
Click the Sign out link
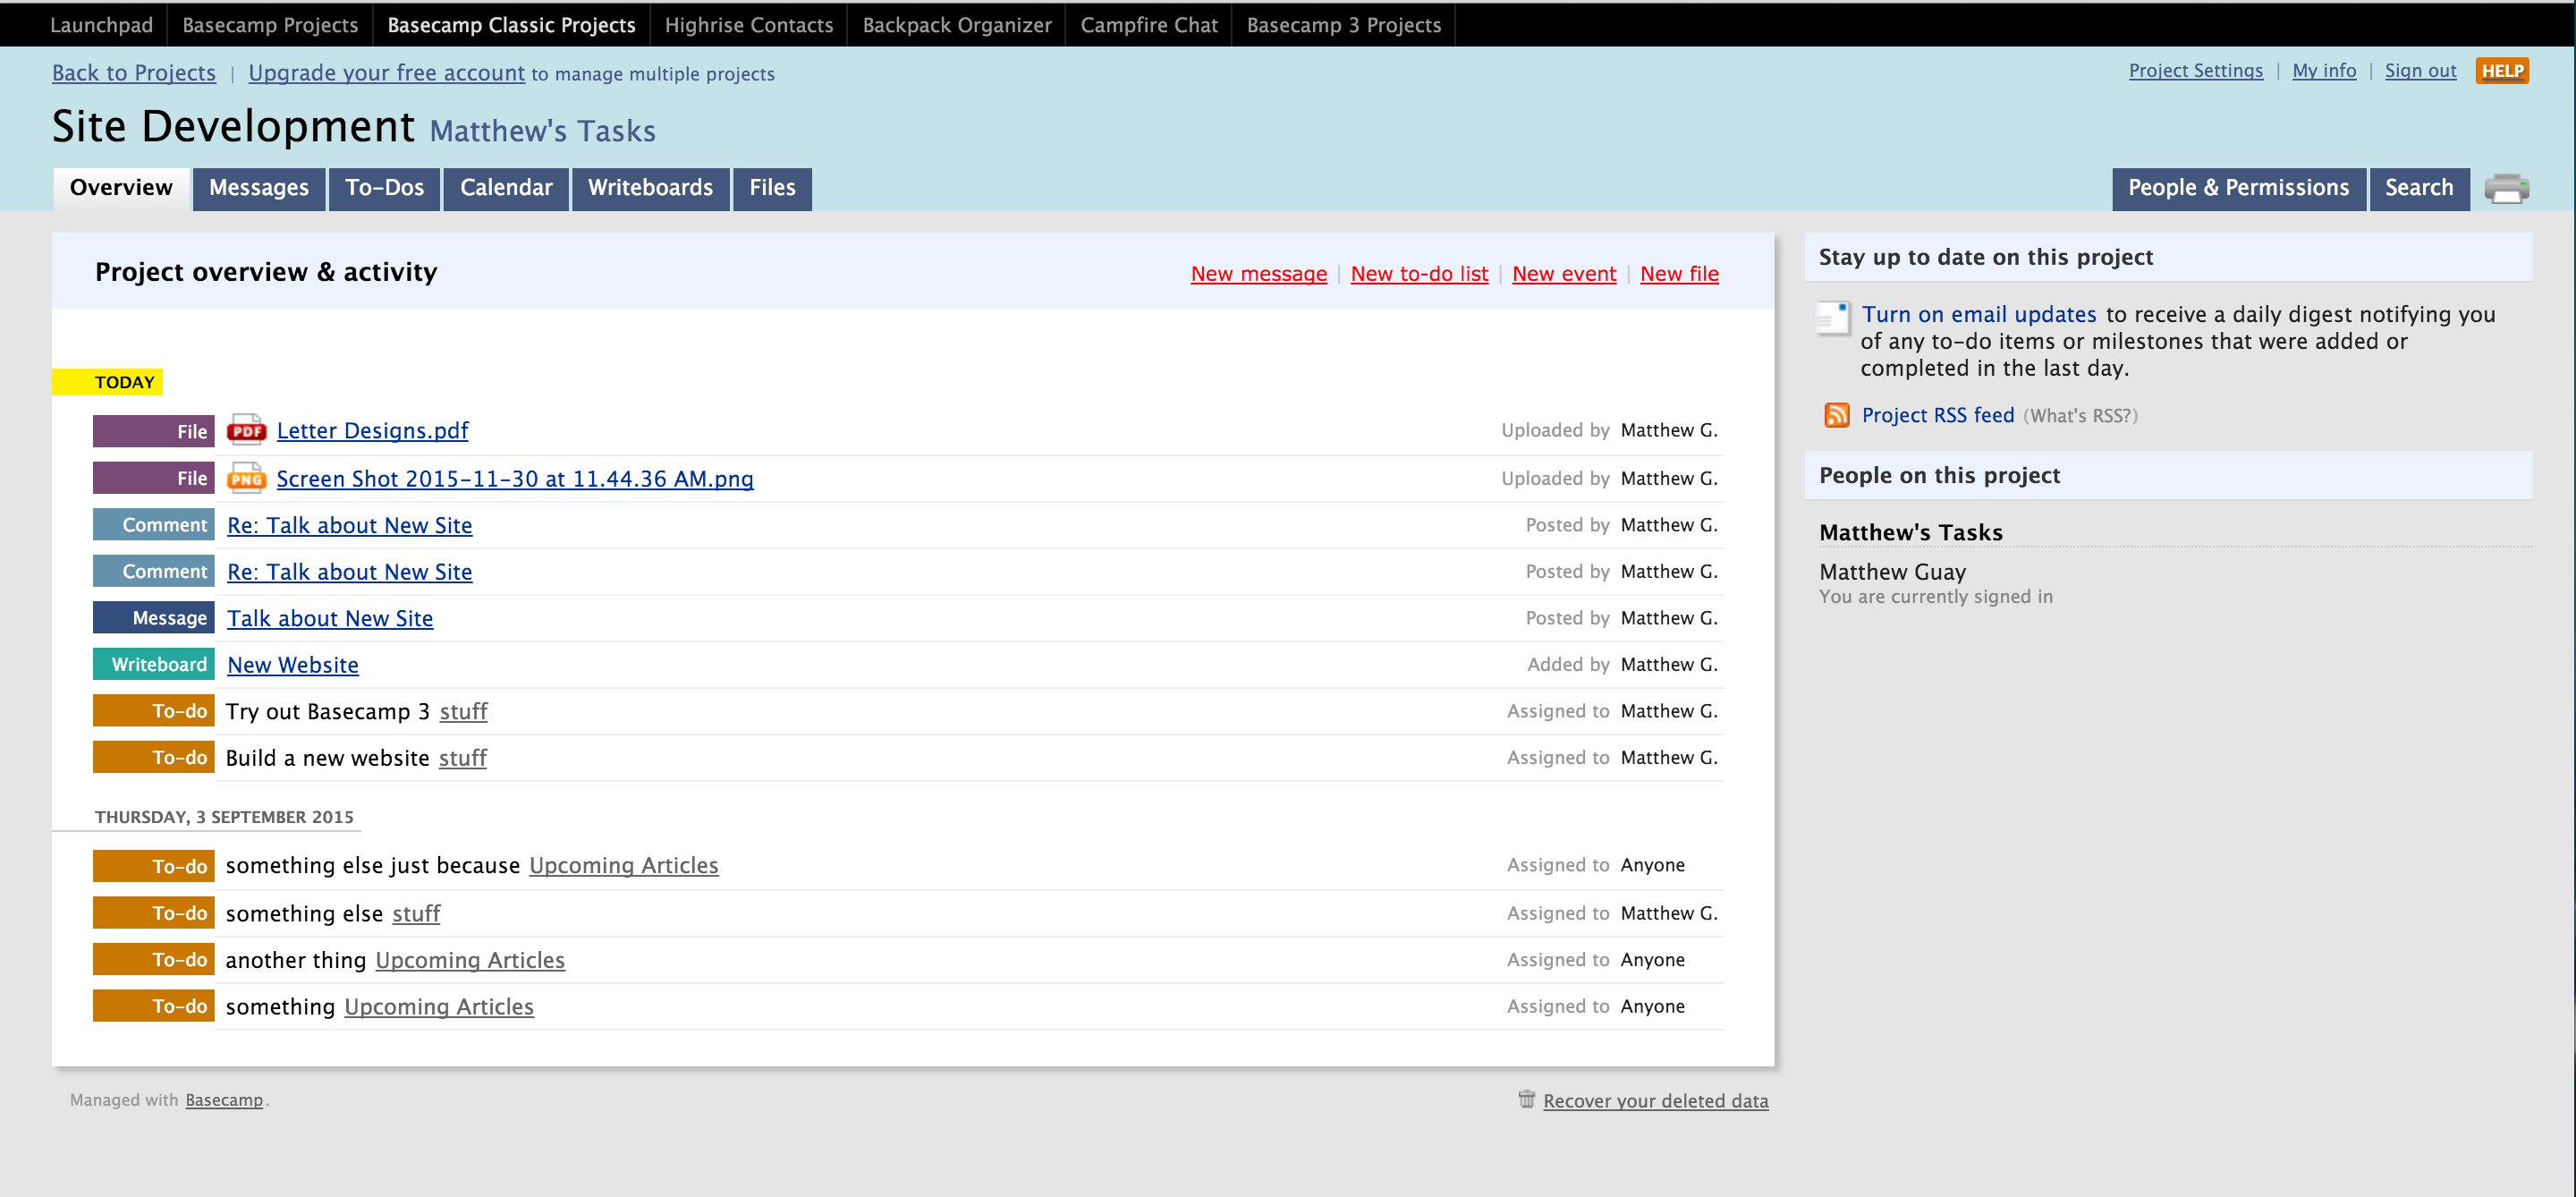[2420, 71]
